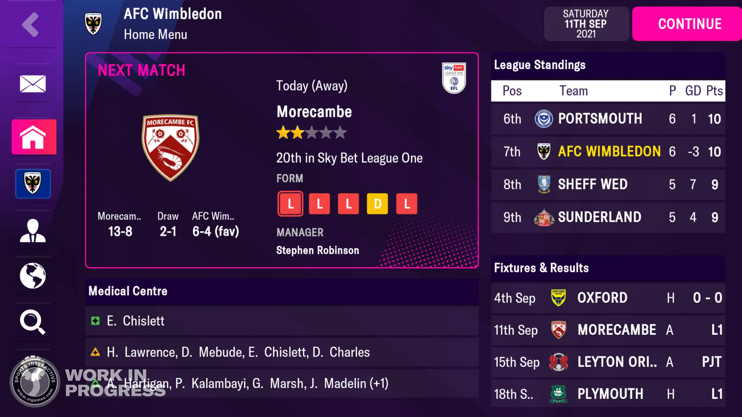Open the manager profile icon

pos(33,231)
